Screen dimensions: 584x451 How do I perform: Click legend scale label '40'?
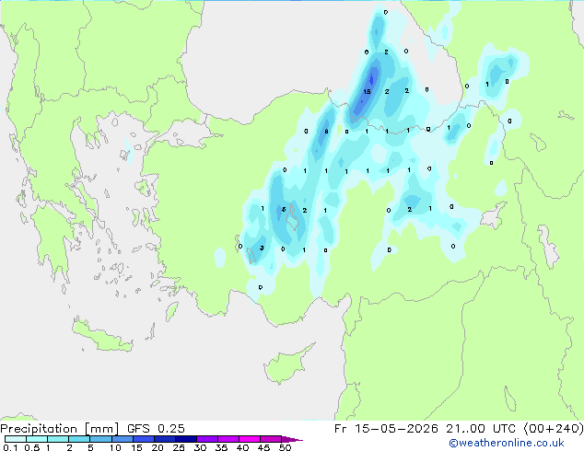(242, 447)
